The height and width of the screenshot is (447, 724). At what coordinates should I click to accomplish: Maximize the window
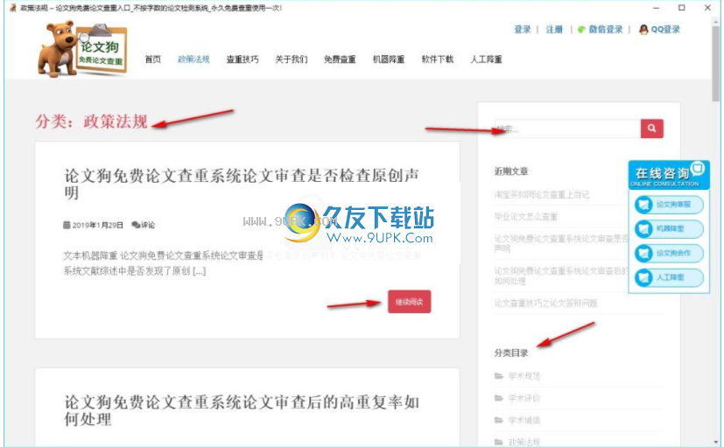pos(681,7)
